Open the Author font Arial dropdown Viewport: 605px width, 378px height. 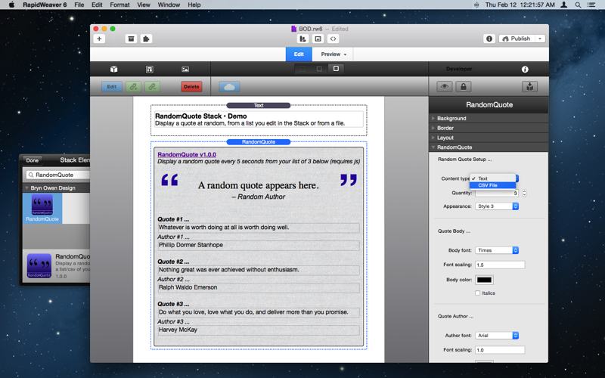[497, 336]
